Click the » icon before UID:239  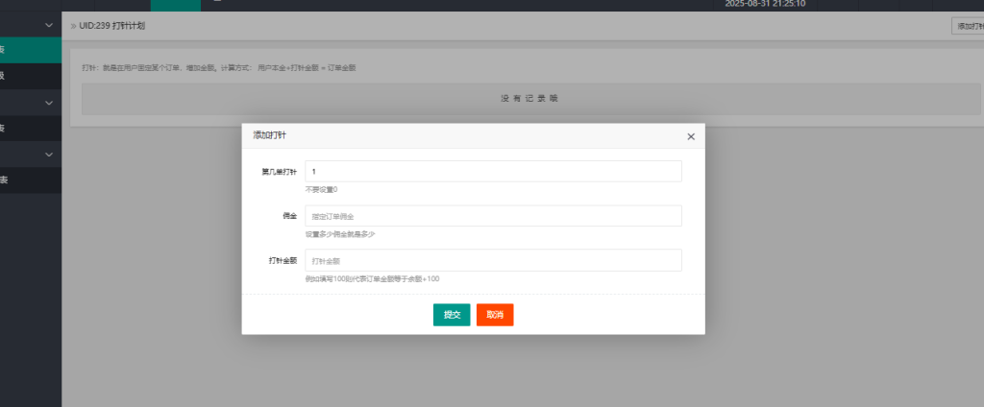coord(73,24)
